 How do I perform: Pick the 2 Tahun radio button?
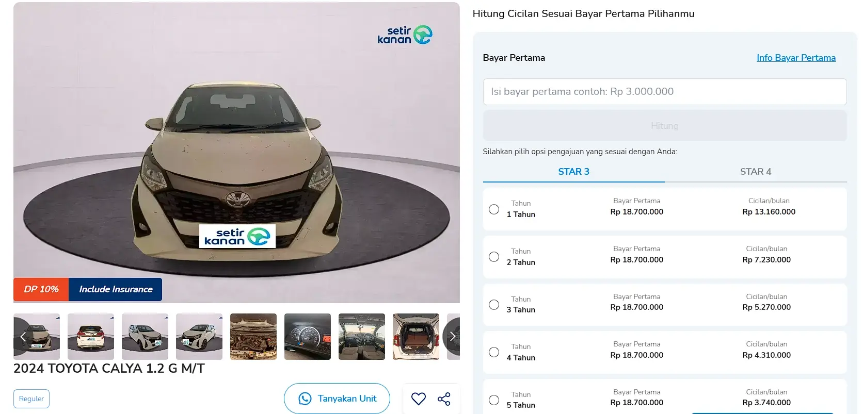point(494,257)
